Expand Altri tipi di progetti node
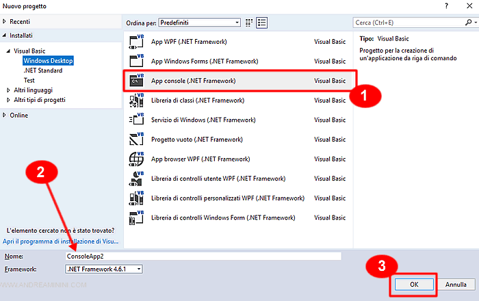 click(x=8, y=100)
